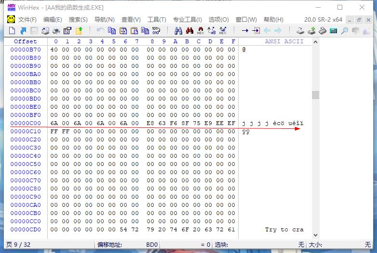Copy block using the copy icon

(x=112, y=30)
